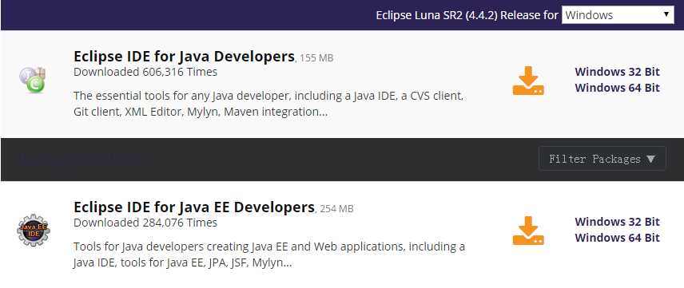Download Windows 32 Bit Java EE build
Viewport: 684px width, 288px height.
(x=617, y=221)
